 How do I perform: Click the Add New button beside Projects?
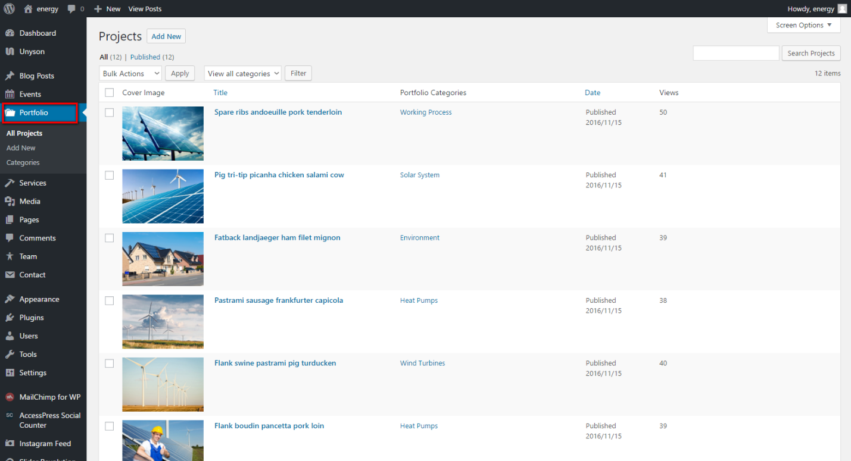click(166, 36)
